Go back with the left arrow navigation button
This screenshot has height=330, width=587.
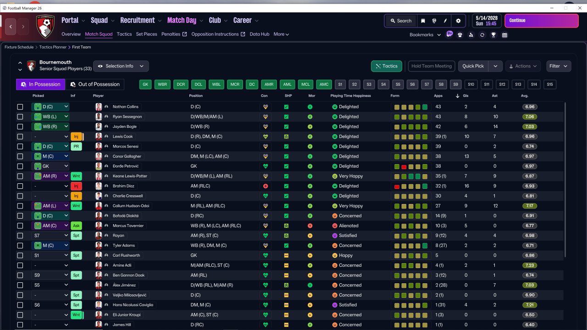[11, 27]
